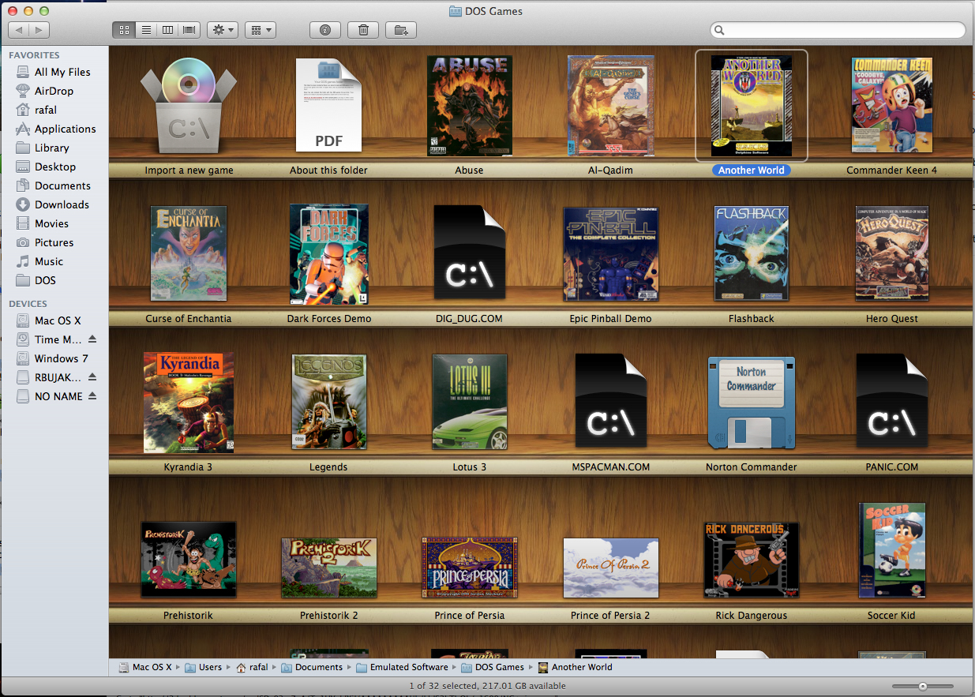Open the gear Action menu
The image size is (975, 697).
click(x=223, y=30)
